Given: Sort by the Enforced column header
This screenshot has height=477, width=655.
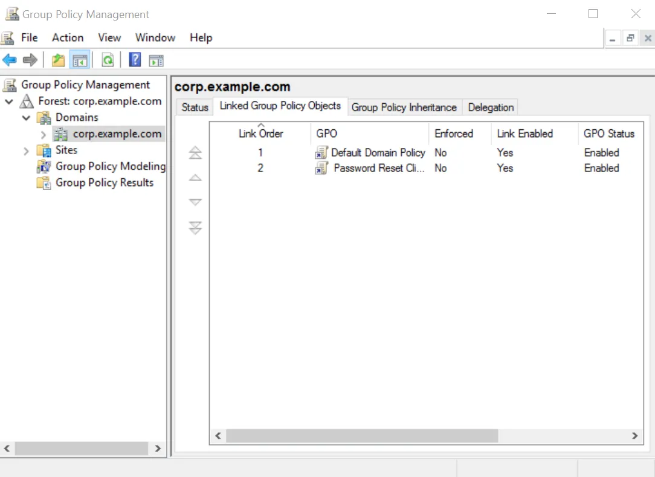Looking at the screenshot, I should [460, 133].
